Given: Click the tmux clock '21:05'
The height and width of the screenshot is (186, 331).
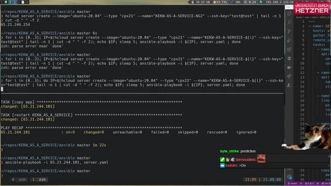Looking at the screenshot, I should pos(250,180).
